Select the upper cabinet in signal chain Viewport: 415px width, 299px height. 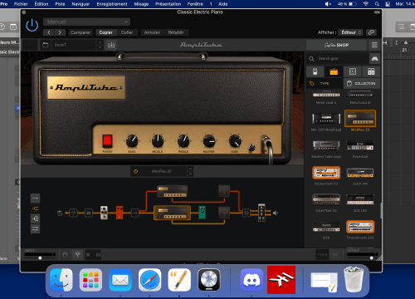[x=224, y=191]
